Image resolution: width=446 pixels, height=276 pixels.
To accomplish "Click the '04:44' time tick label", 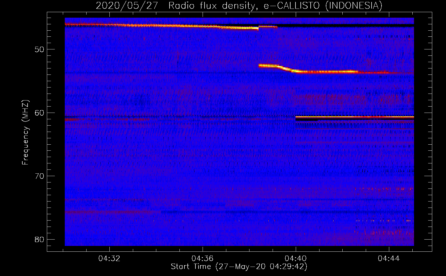I will [x=389, y=259].
